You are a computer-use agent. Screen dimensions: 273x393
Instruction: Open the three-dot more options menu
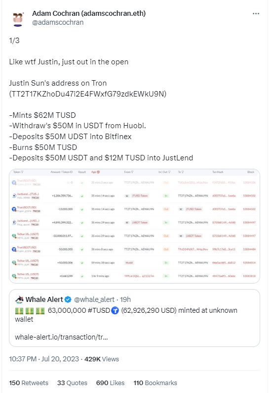coord(256,13)
